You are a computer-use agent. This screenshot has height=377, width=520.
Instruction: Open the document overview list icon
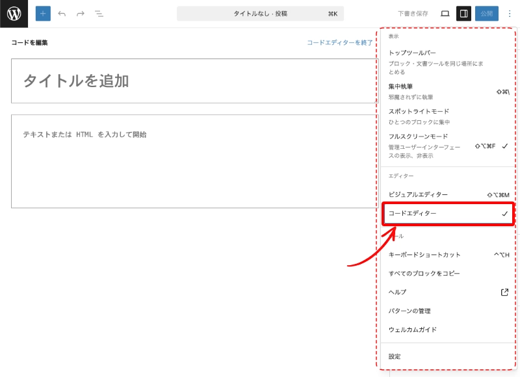point(99,14)
